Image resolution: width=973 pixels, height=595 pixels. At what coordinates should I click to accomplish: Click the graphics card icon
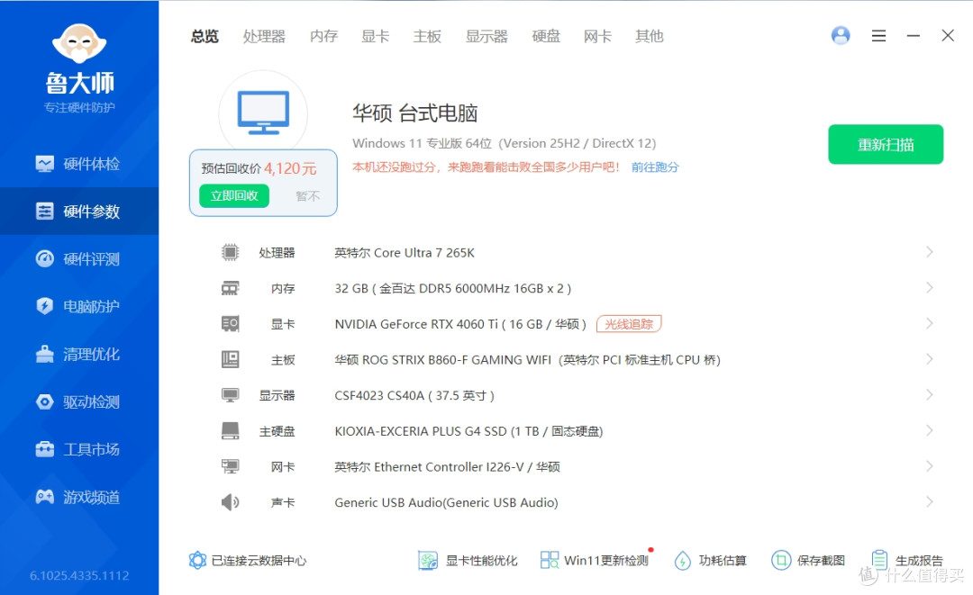231,323
